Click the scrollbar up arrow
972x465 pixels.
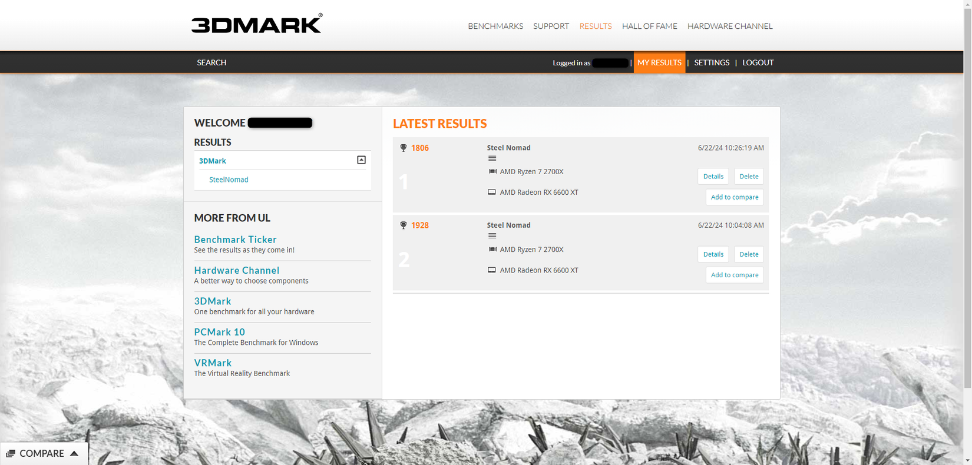click(967, 4)
